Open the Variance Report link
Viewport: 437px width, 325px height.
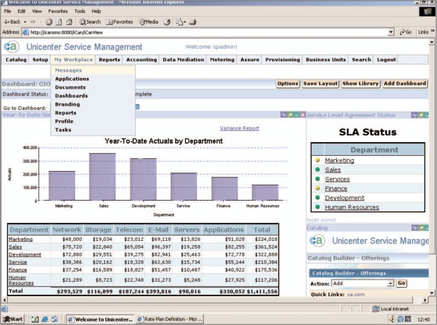click(x=239, y=128)
